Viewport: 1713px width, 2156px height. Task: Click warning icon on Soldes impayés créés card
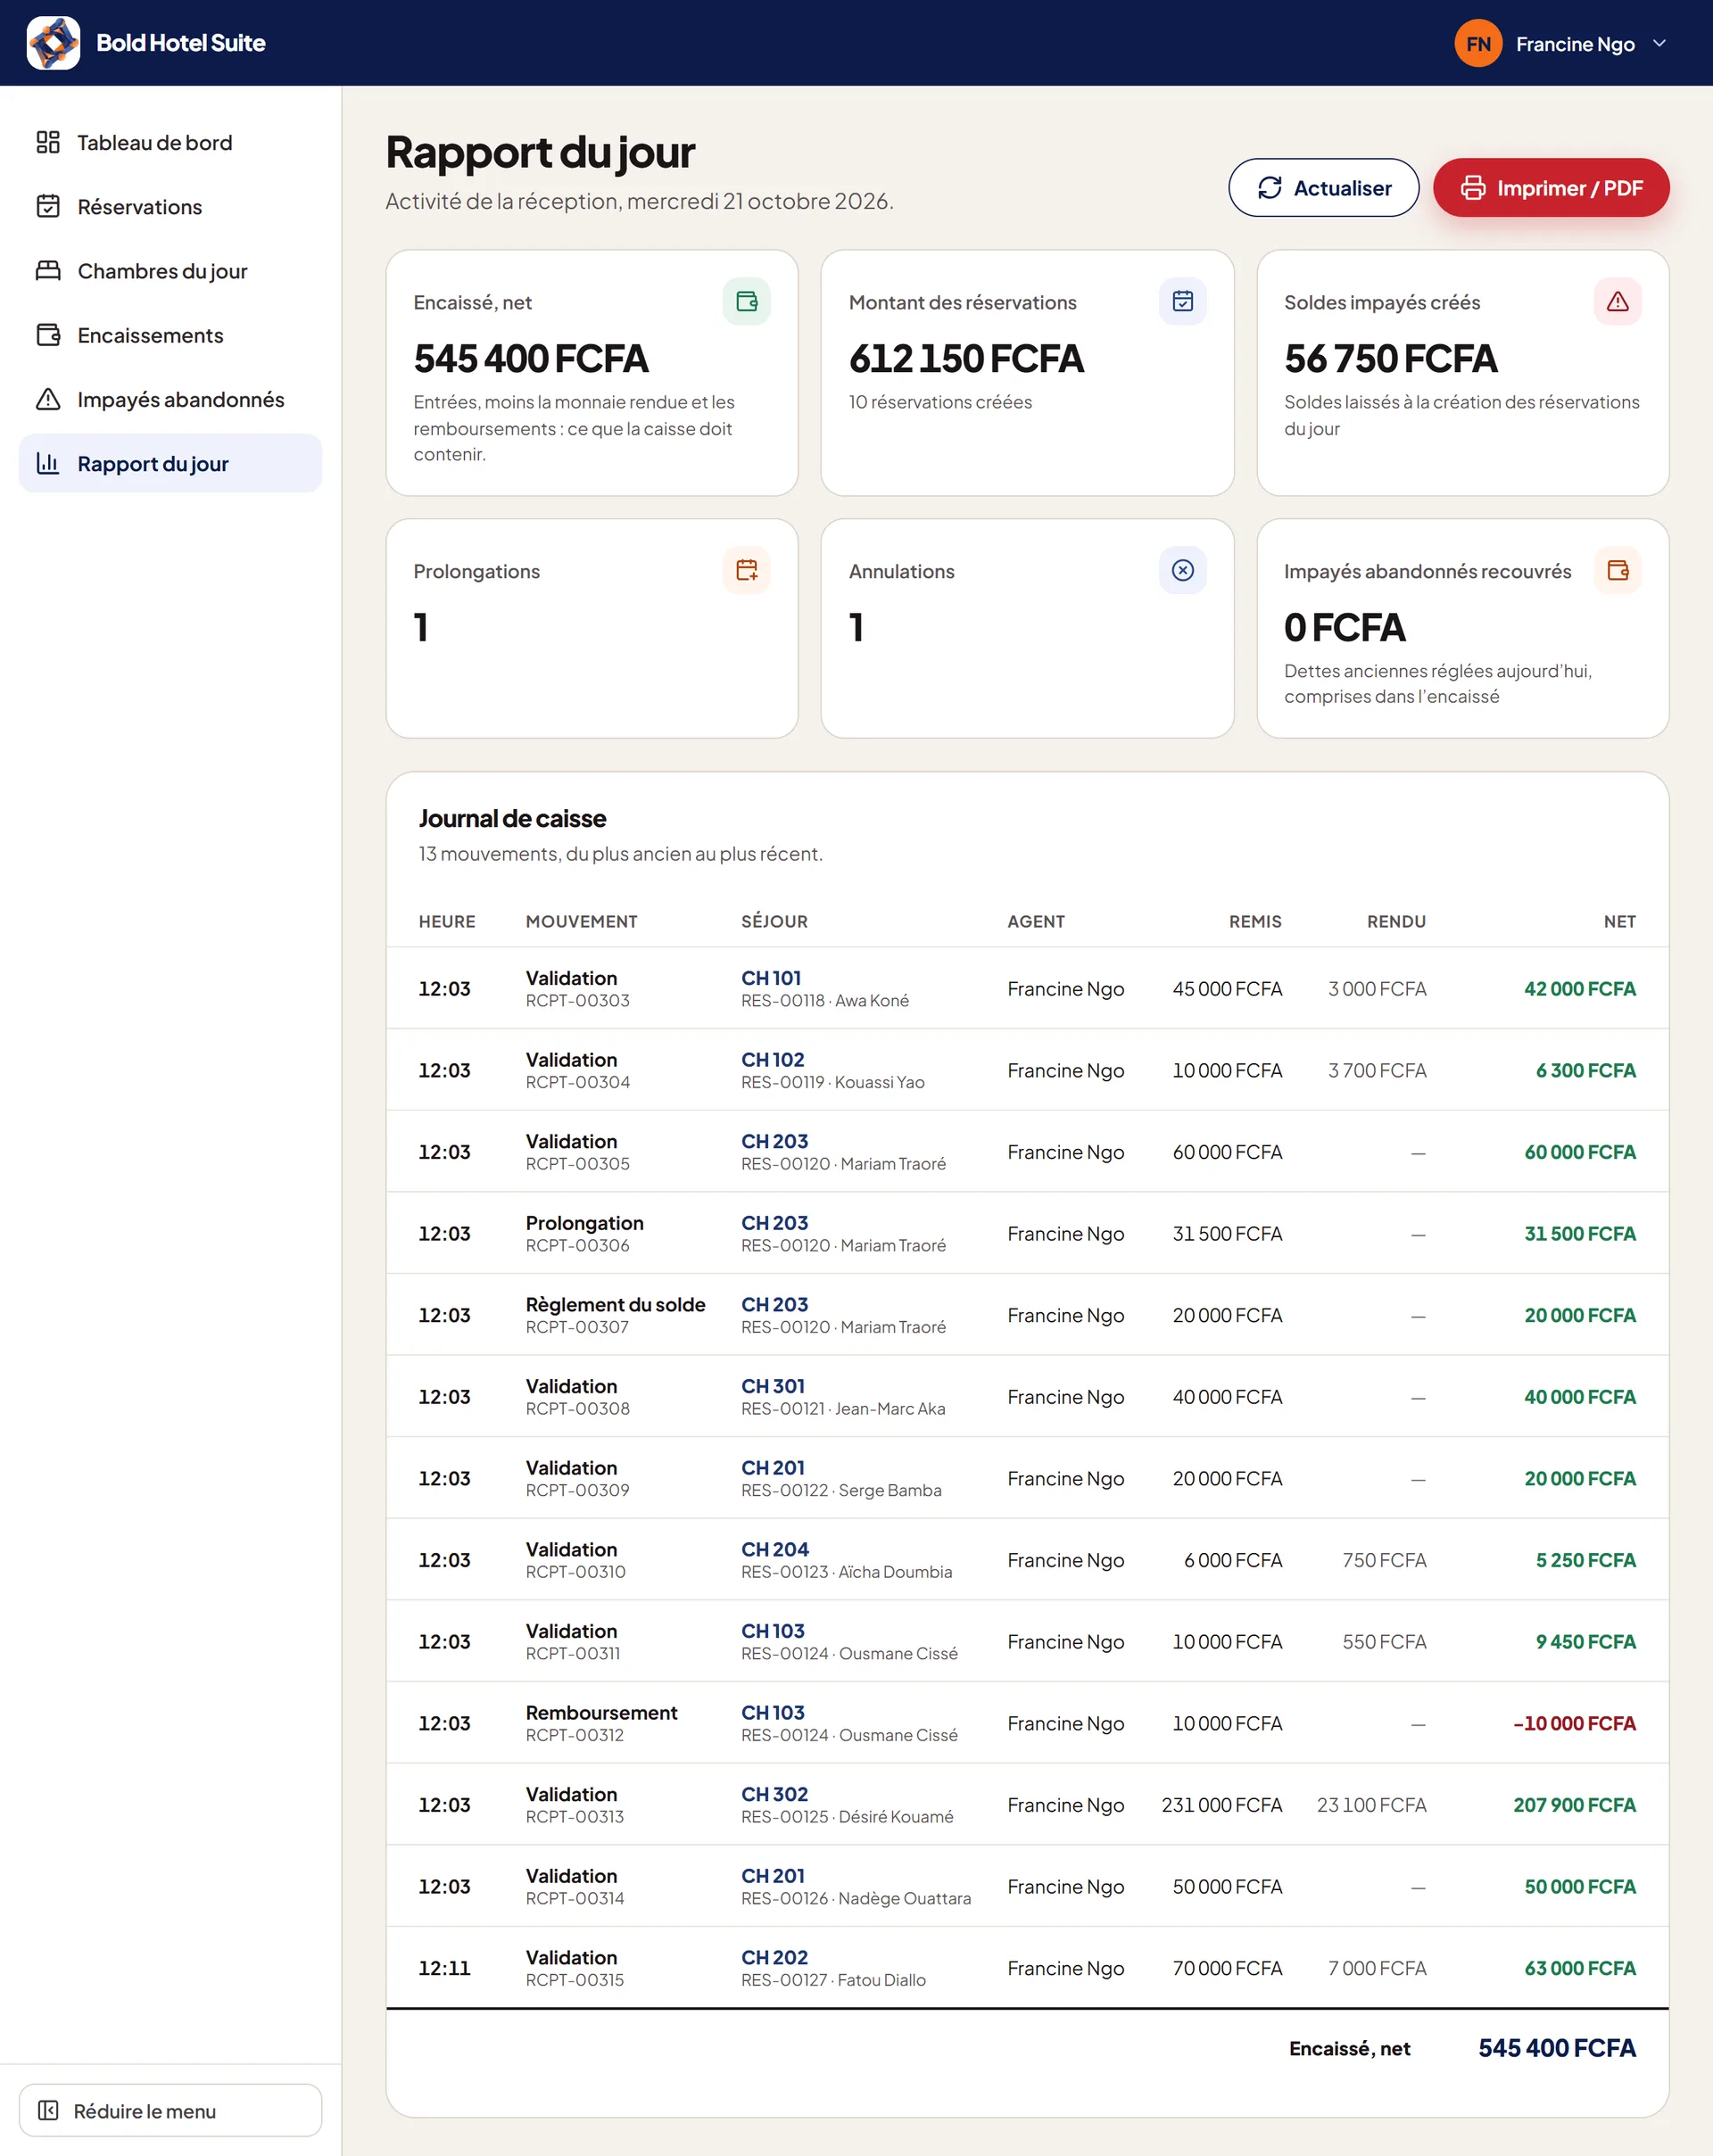pyautogui.click(x=1617, y=301)
